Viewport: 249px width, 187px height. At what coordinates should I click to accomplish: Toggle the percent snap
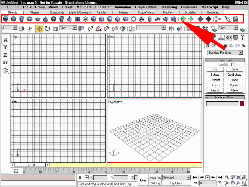[x=106, y=29]
